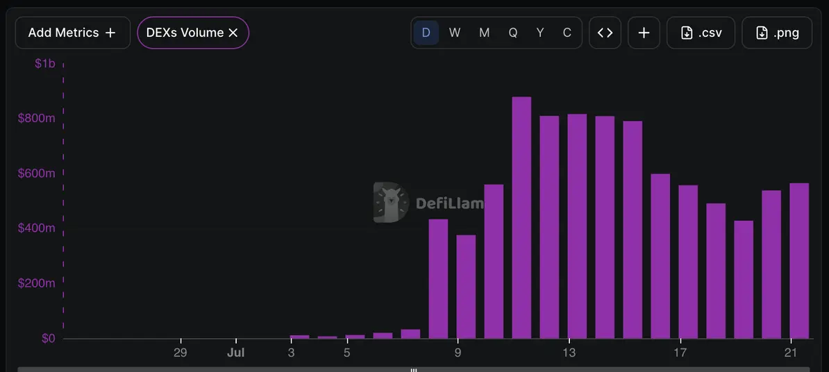
Task: Toggle cumulative C view
Action: [567, 33]
